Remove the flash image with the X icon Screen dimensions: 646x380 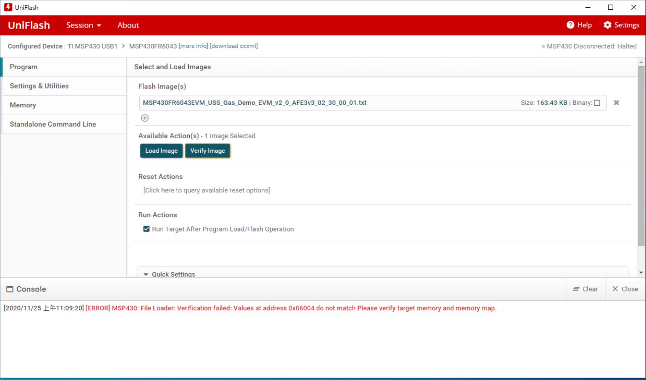(616, 102)
